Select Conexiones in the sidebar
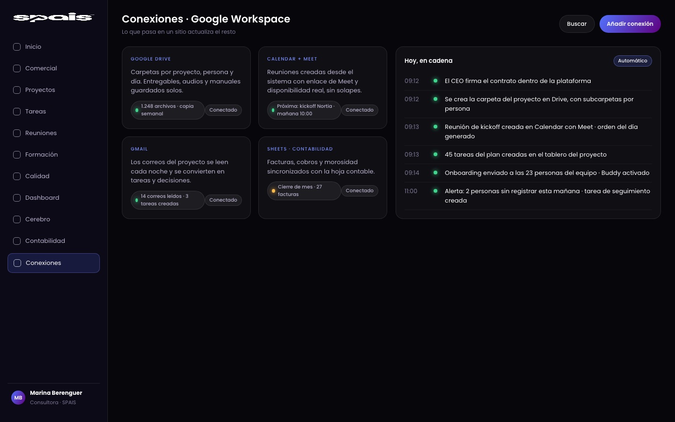Screen dimensions: 675x422 point(53,263)
